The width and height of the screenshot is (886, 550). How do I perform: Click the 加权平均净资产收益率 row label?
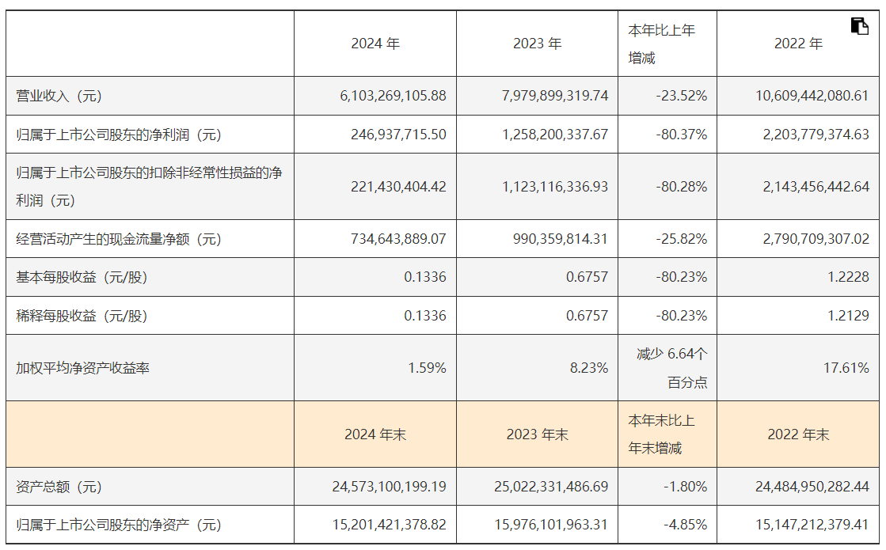[x=83, y=368]
